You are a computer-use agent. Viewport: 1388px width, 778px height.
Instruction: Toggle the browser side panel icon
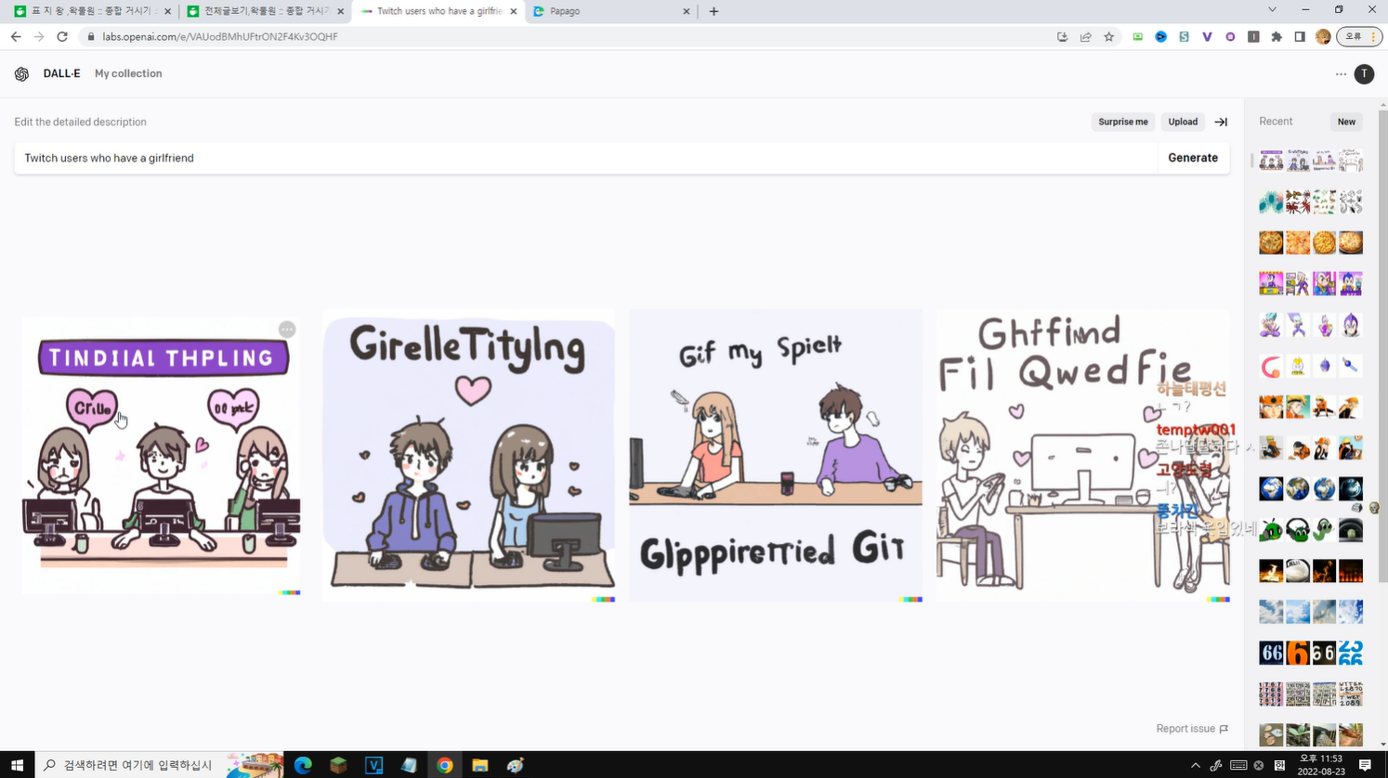point(1300,37)
